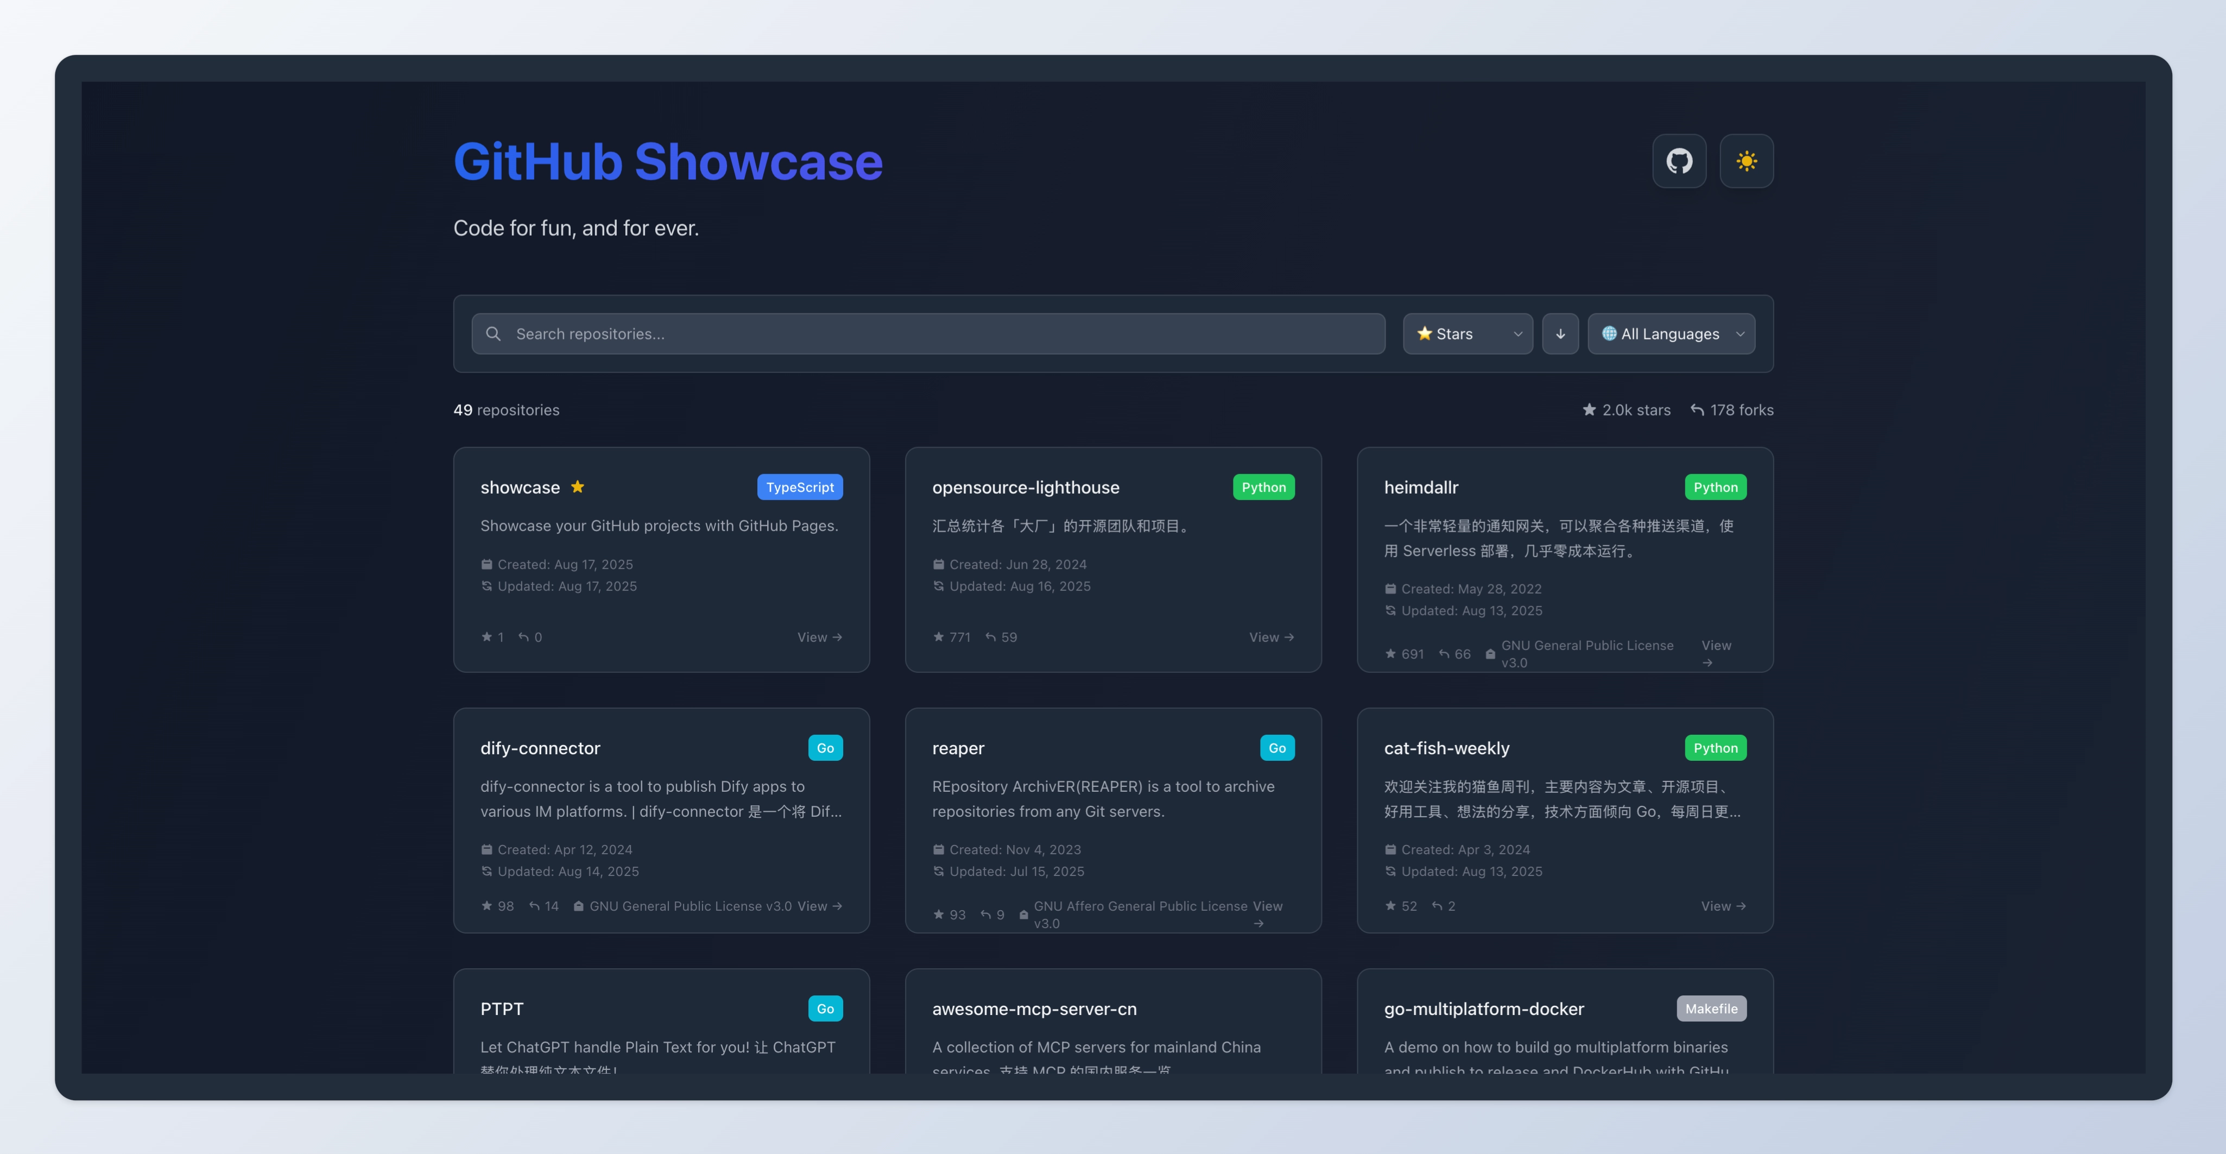Open the Stars sort dropdown
Image resolution: width=2226 pixels, height=1154 pixels.
pyautogui.click(x=1468, y=333)
